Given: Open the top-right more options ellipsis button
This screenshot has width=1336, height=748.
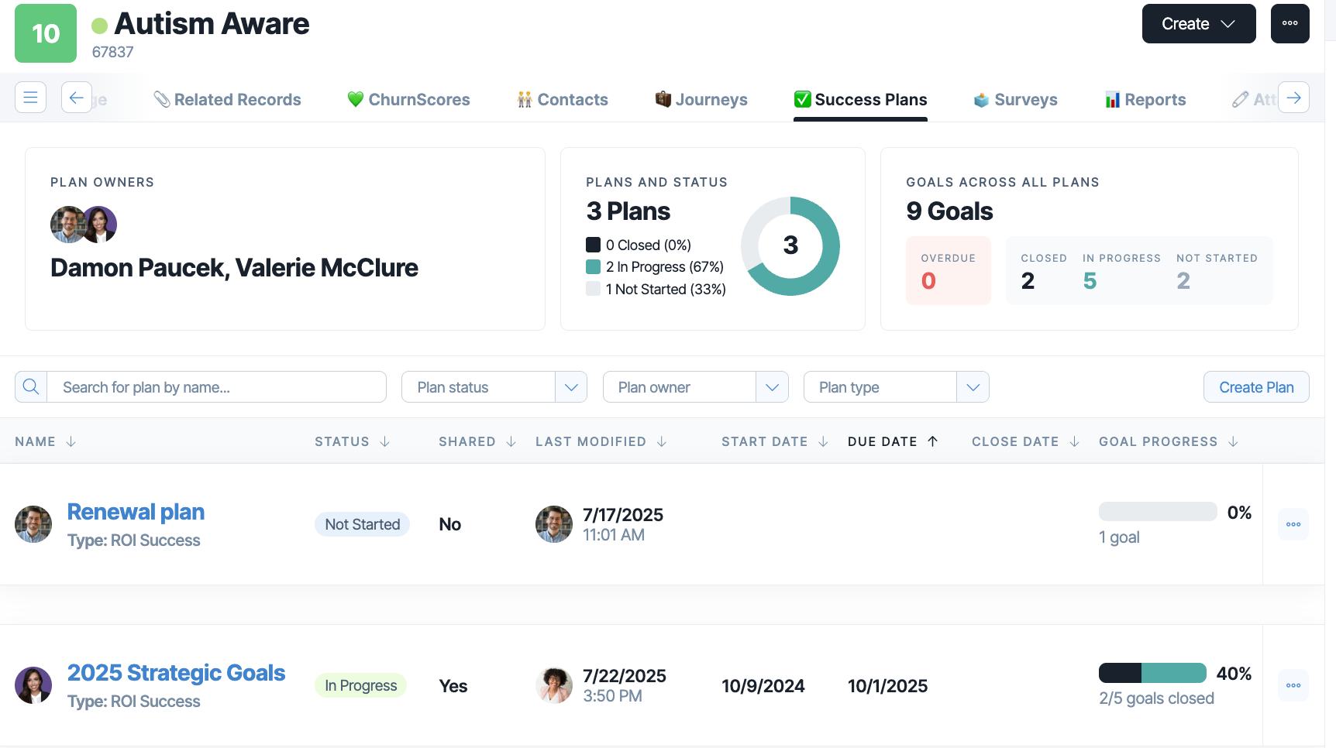Looking at the screenshot, I should point(1290,23).
